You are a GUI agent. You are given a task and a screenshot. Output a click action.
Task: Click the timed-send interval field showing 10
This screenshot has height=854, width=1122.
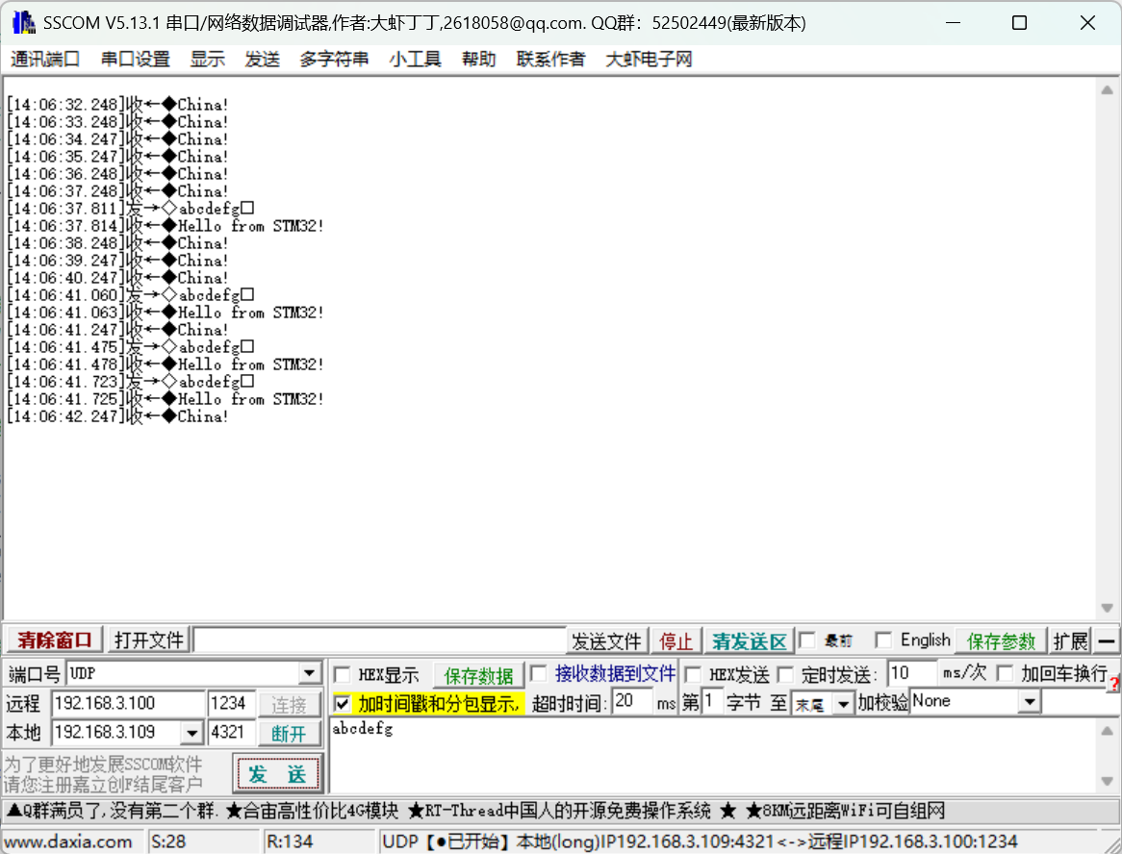click(x=911, y=673)
